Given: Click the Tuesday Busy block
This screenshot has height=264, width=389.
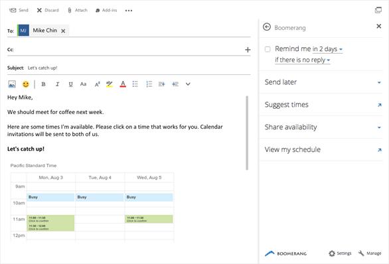Looking at the screenshot, I should (x=100, y=197).
